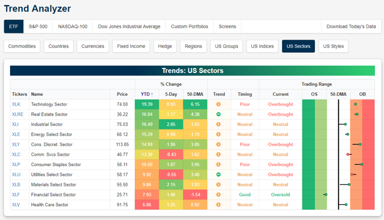The image size is (384, 220).
Task: Select the US Styles category button
Action: (334, 46)
